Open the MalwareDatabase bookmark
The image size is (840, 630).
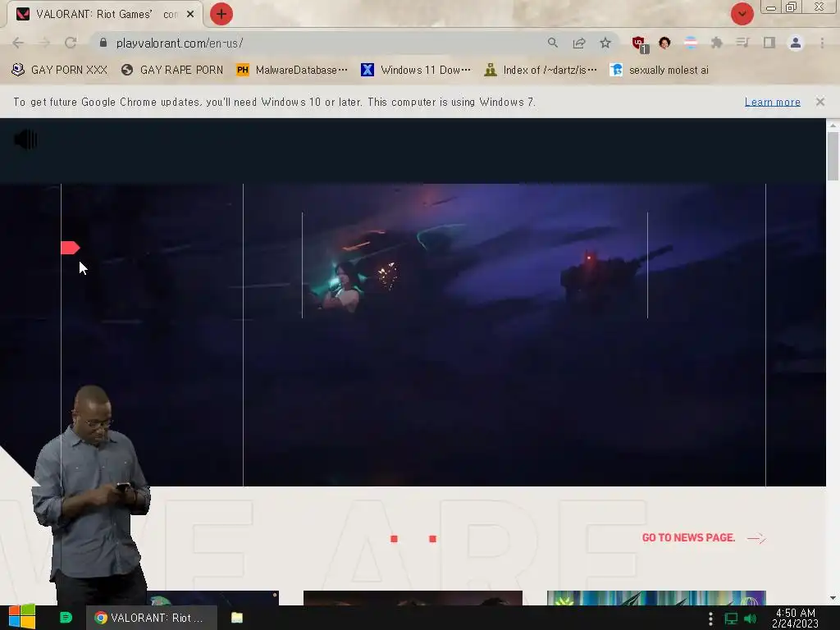click(292, 71)
